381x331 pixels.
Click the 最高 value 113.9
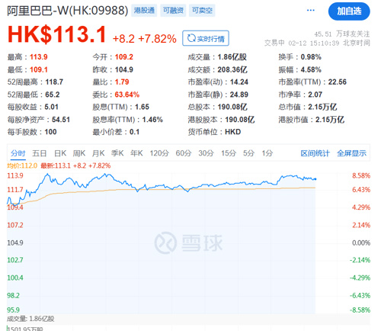coord(39,57)
